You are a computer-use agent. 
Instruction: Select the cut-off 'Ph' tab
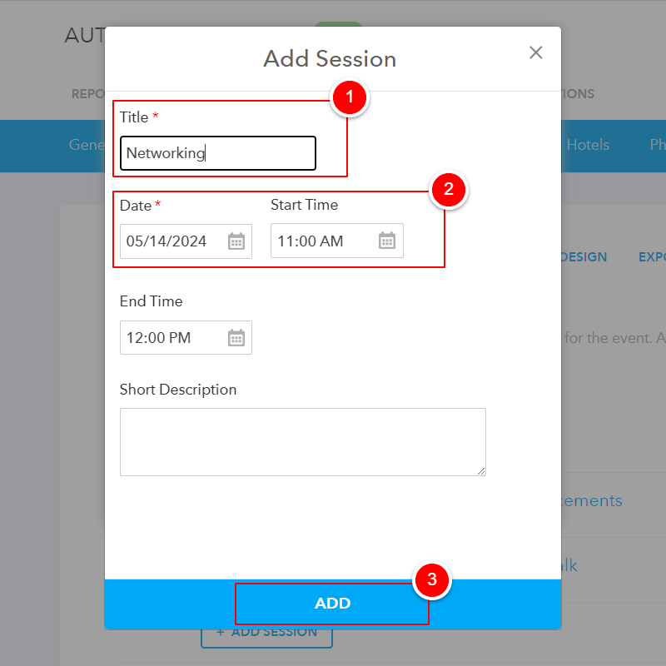pyautogui.click(x=657, y=145)
